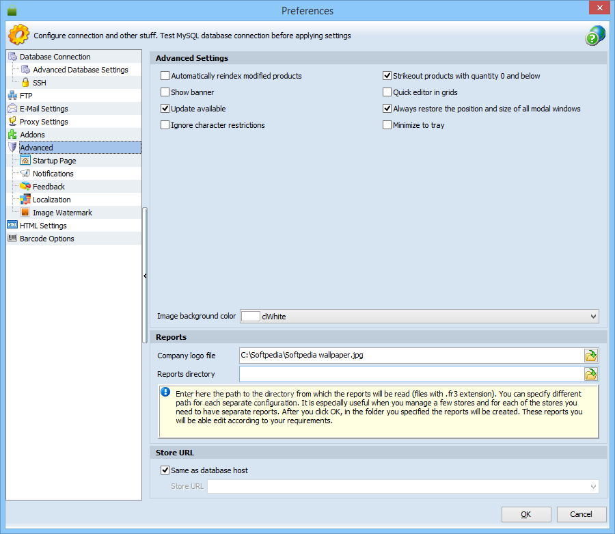Click the Reports directory input field

click(x=411, y=374)
